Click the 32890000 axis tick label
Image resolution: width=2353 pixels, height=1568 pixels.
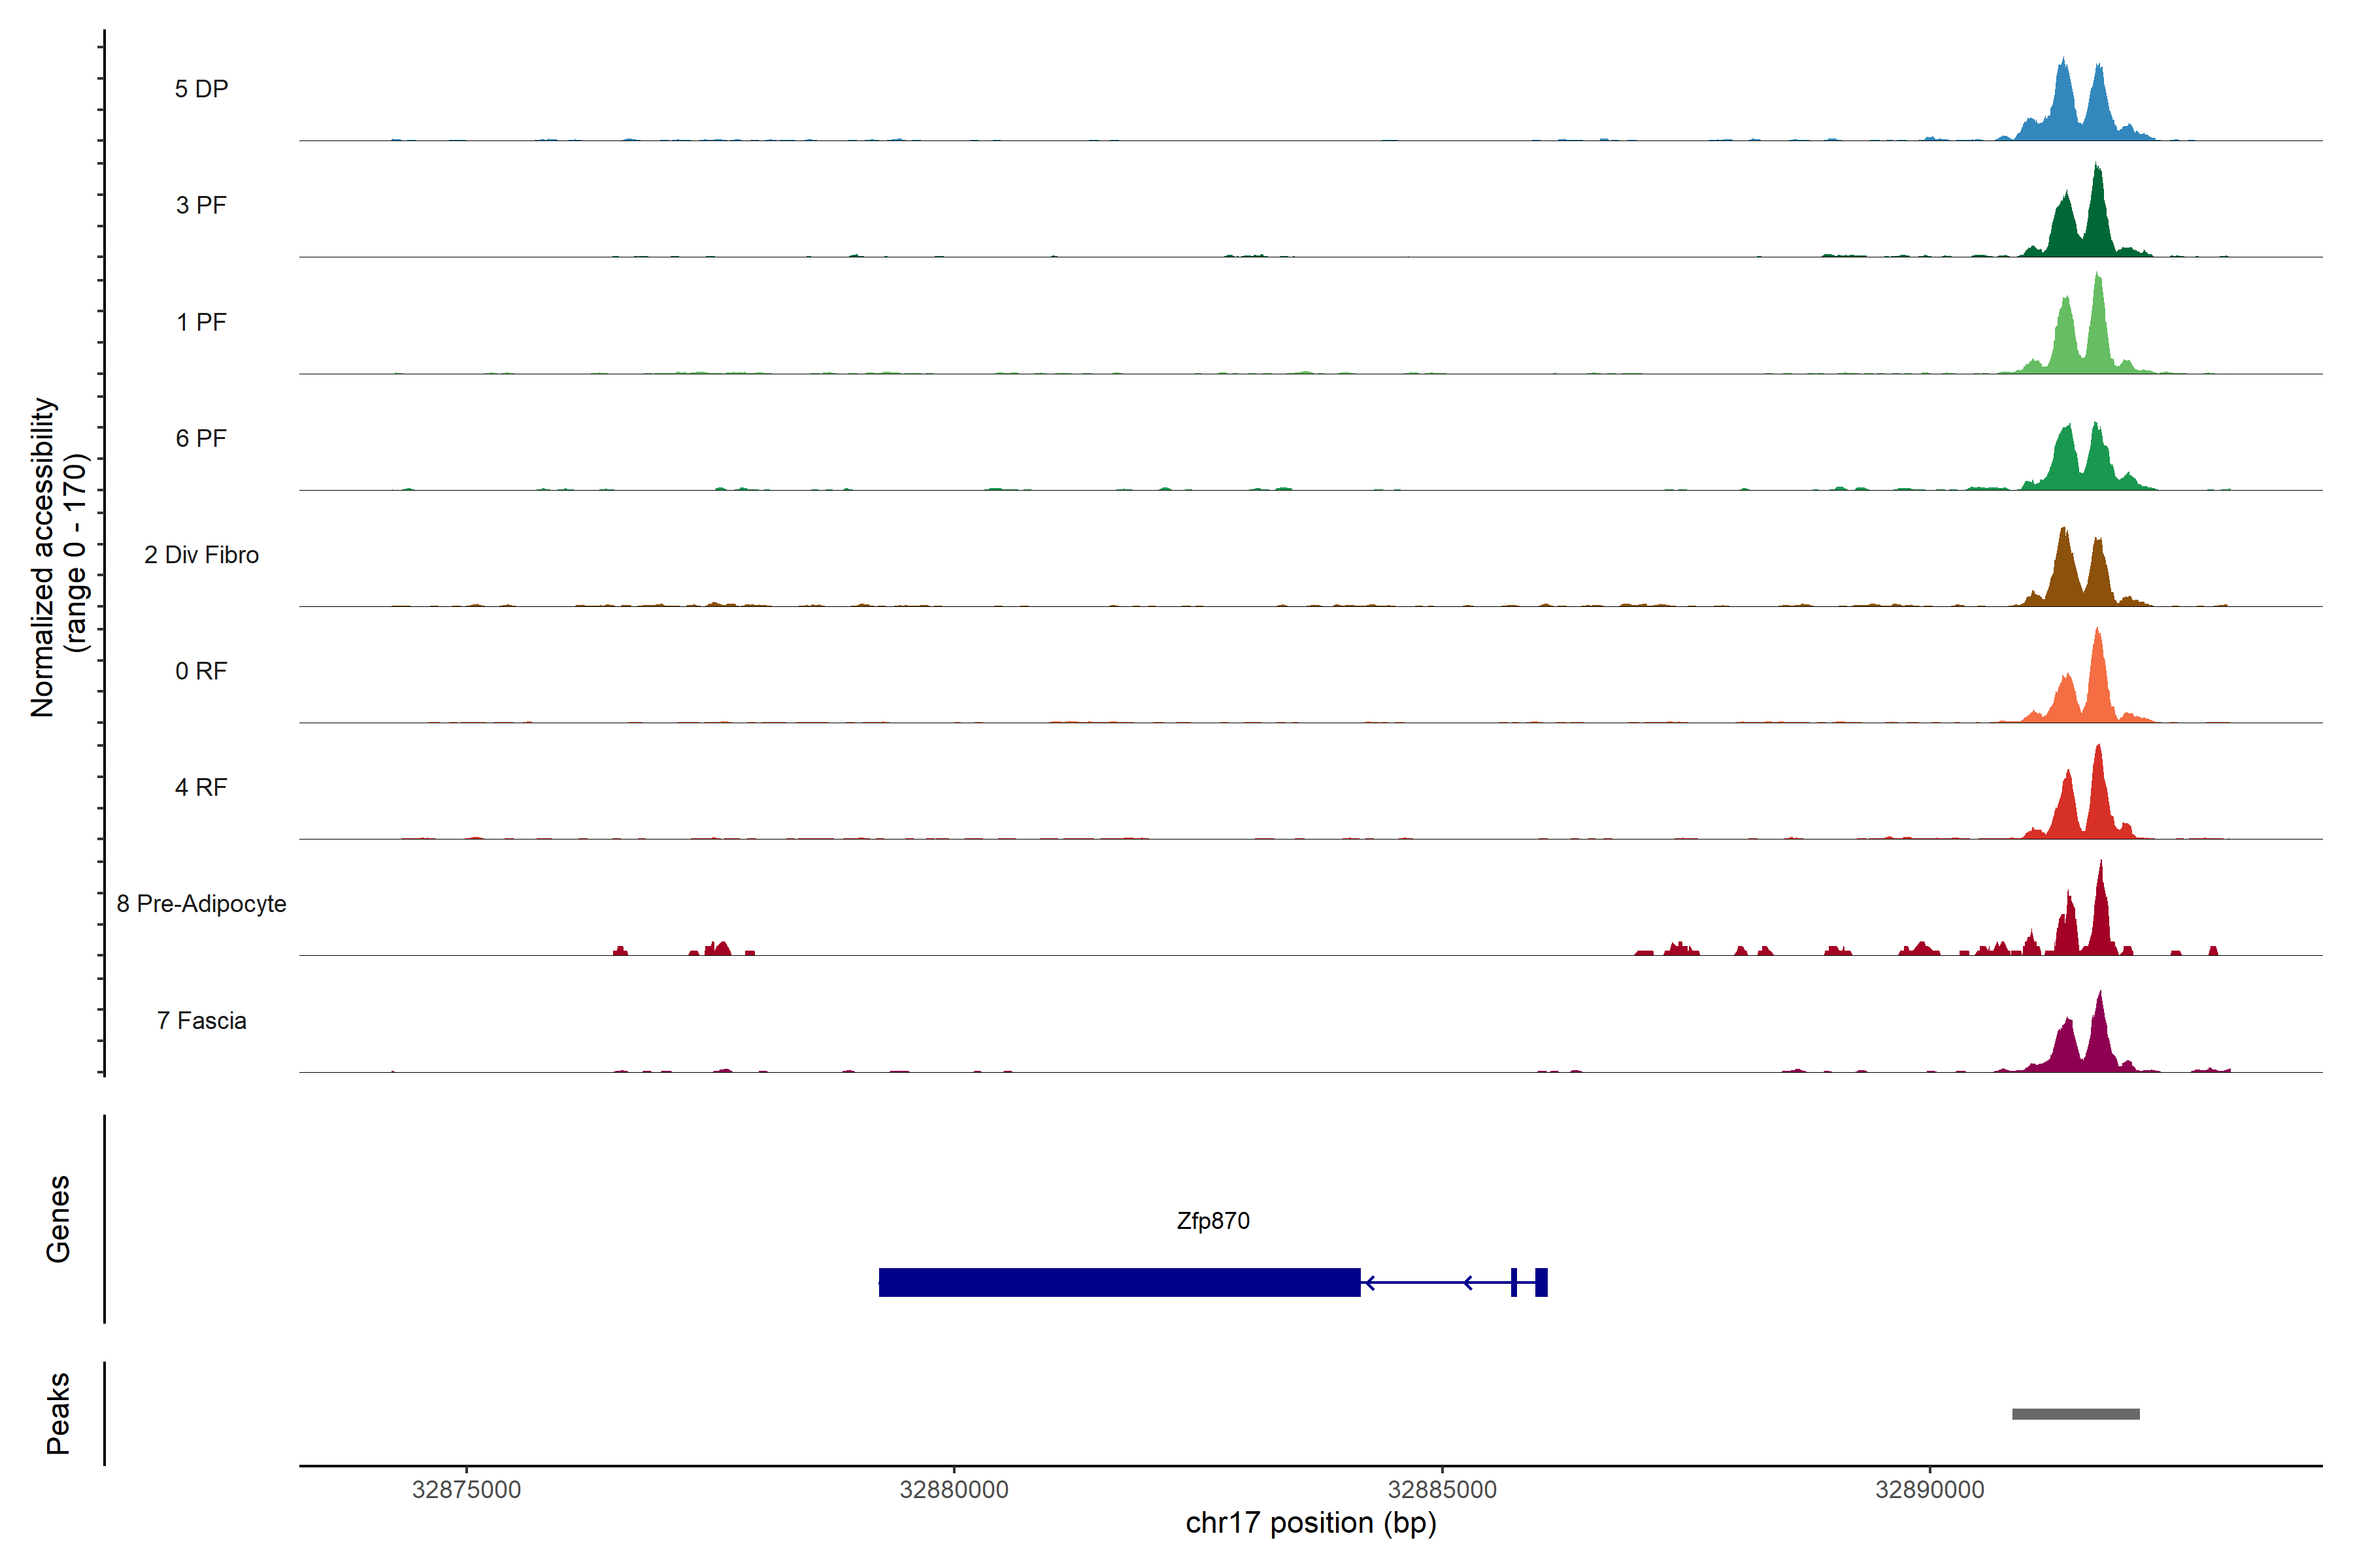point(1929,1490)
